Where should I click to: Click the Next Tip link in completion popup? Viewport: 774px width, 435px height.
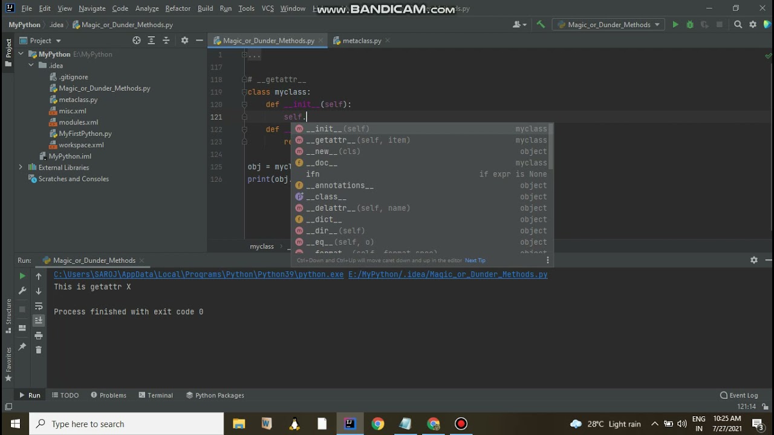[475, 260]
